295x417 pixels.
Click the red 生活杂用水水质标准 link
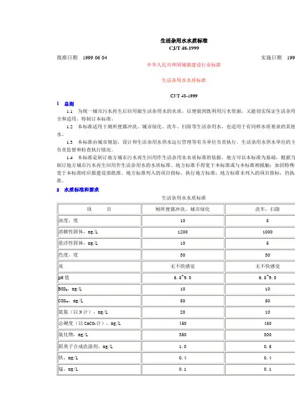click(x=184, y=80)
